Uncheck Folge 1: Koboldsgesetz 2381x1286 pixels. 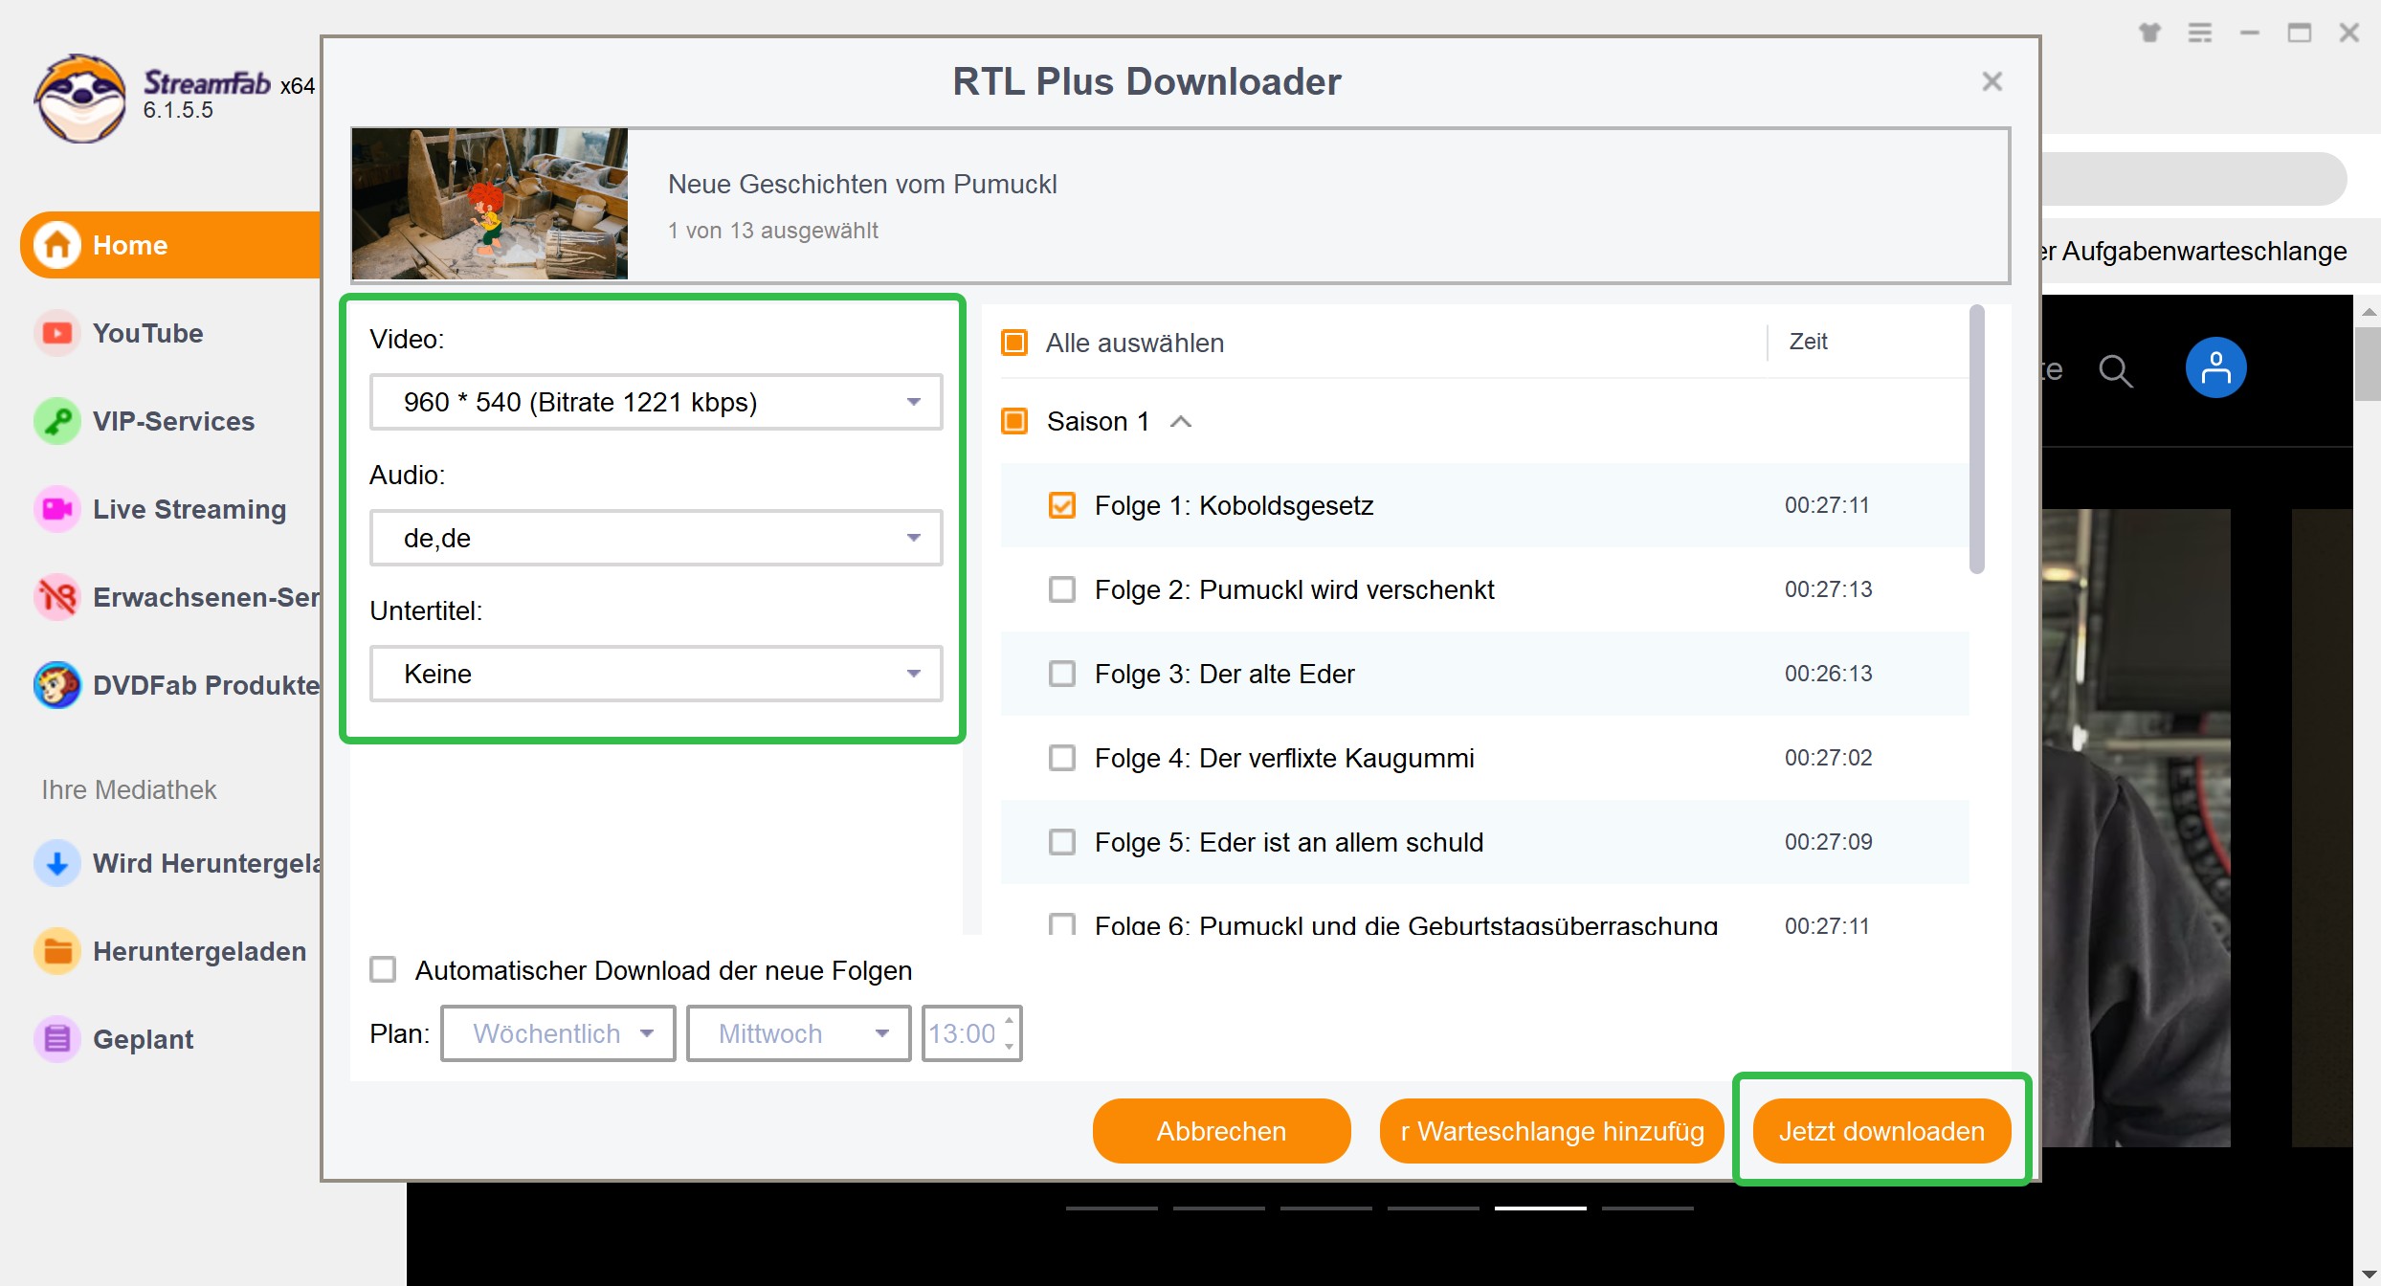pyautogui.click(x=1062, y=505)
